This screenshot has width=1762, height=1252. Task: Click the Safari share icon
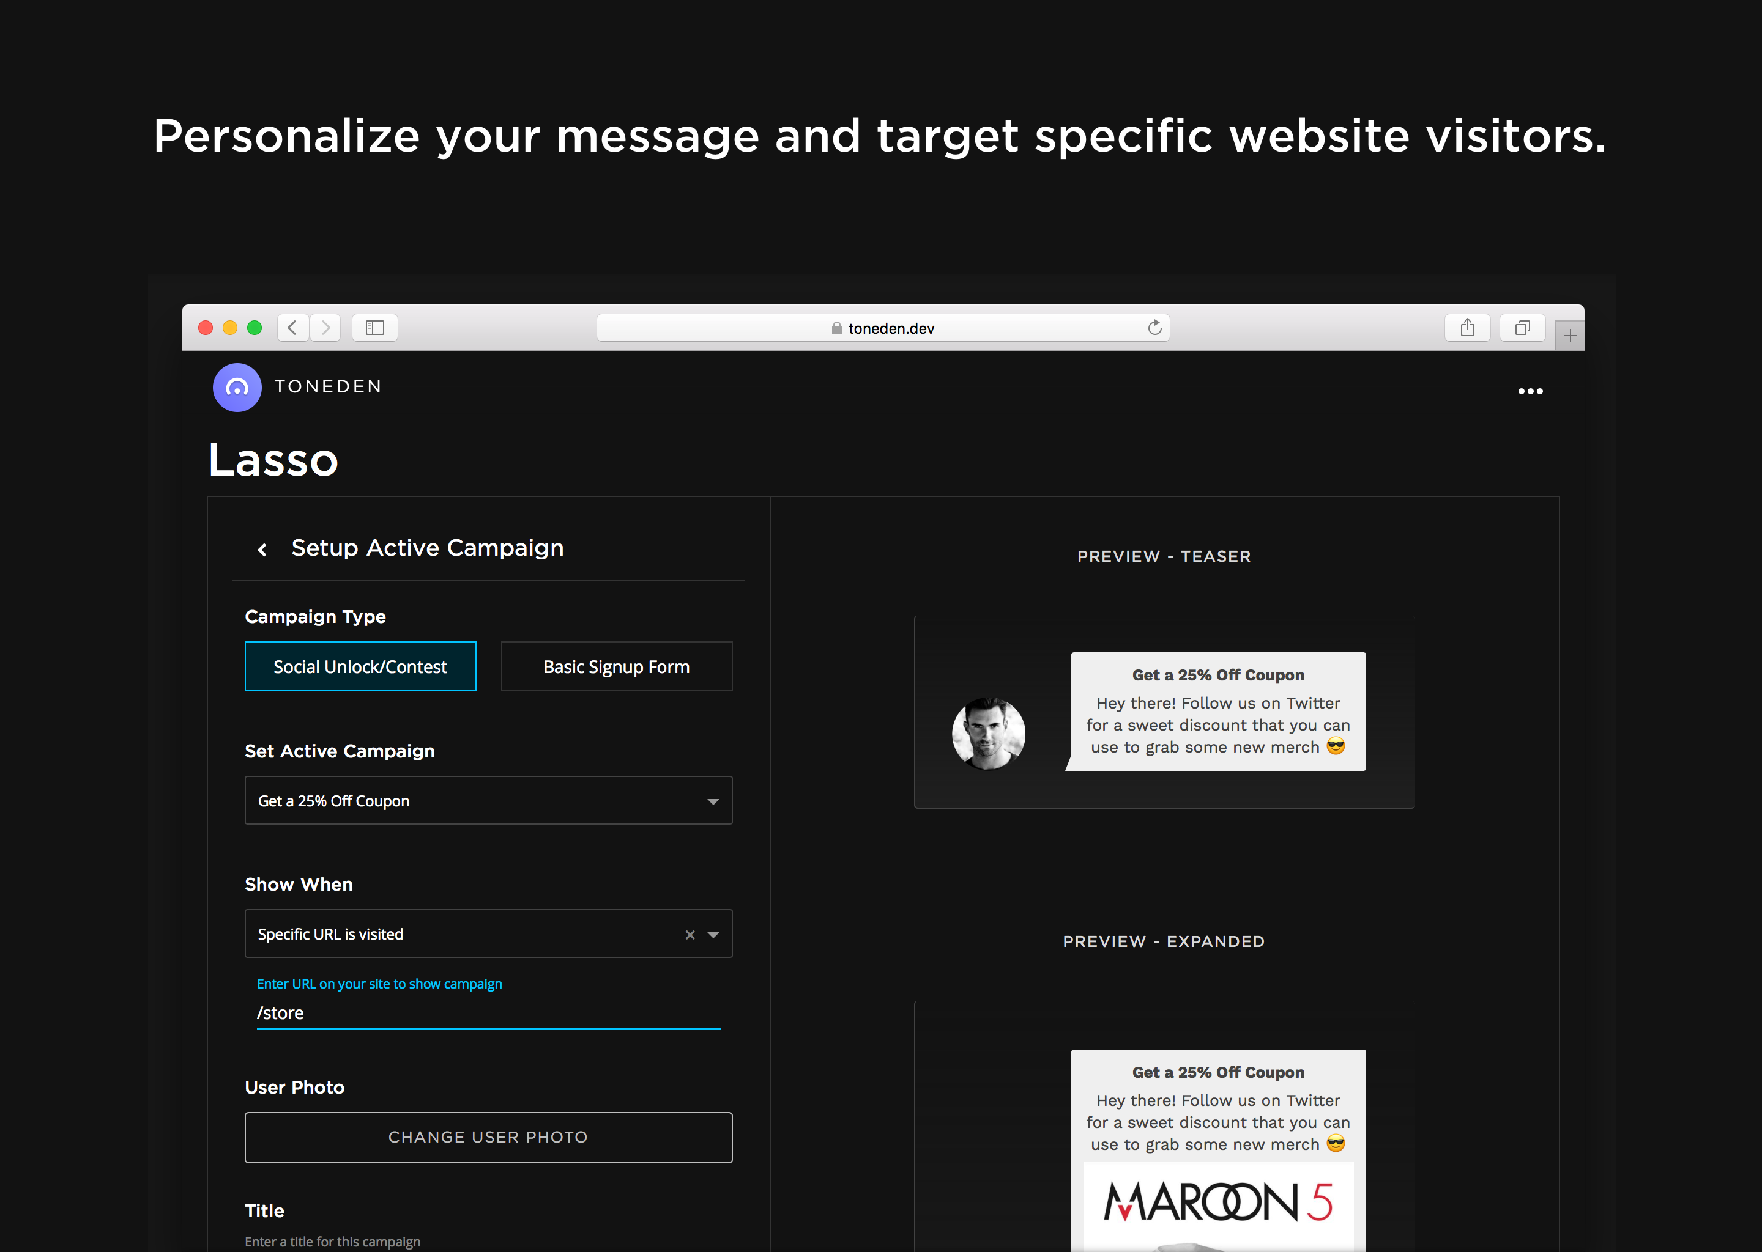coord(1467,328)
